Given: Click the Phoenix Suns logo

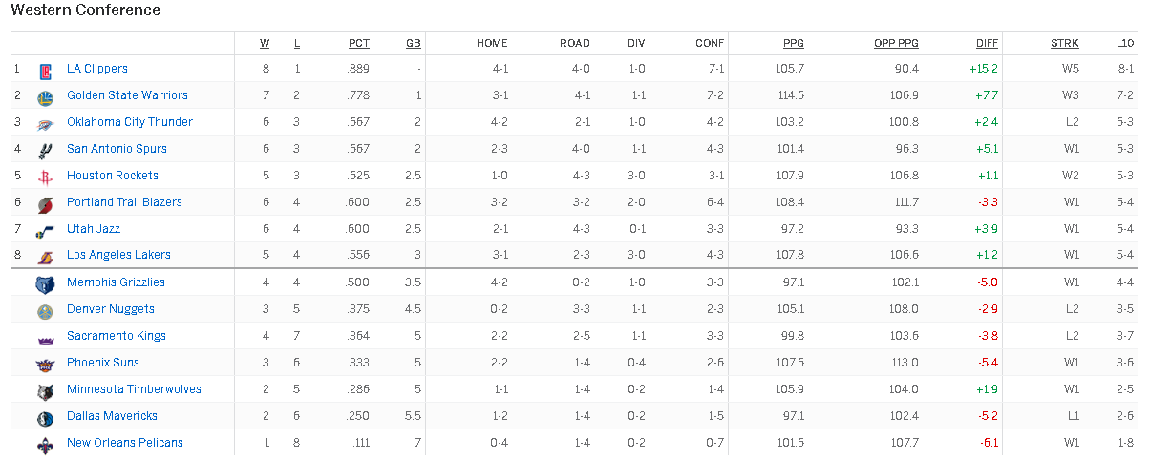Looking at the screenshot, I should point(45,364).
